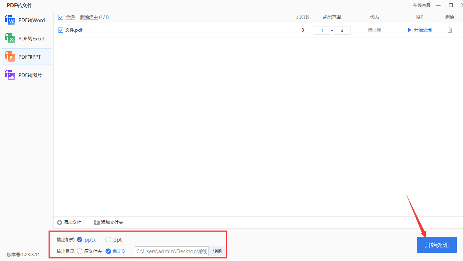Click the 输出格式 label

(66, 240)
